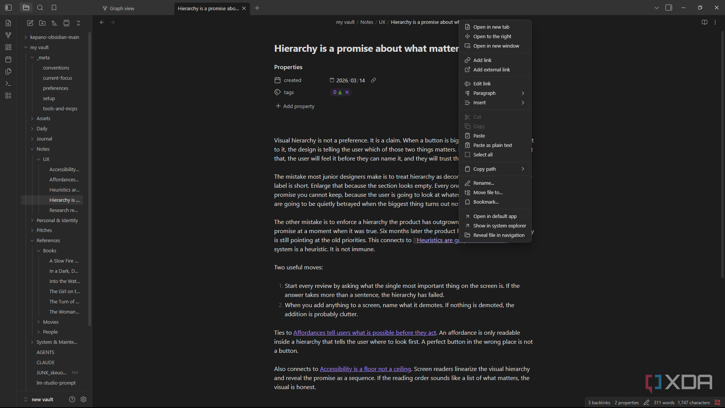The image size is (725, 408).
Task: Open the bookmarks icon in the top bar
Action: pos(54,8)
